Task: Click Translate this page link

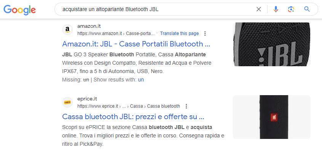Action: (x=179, y=33)
